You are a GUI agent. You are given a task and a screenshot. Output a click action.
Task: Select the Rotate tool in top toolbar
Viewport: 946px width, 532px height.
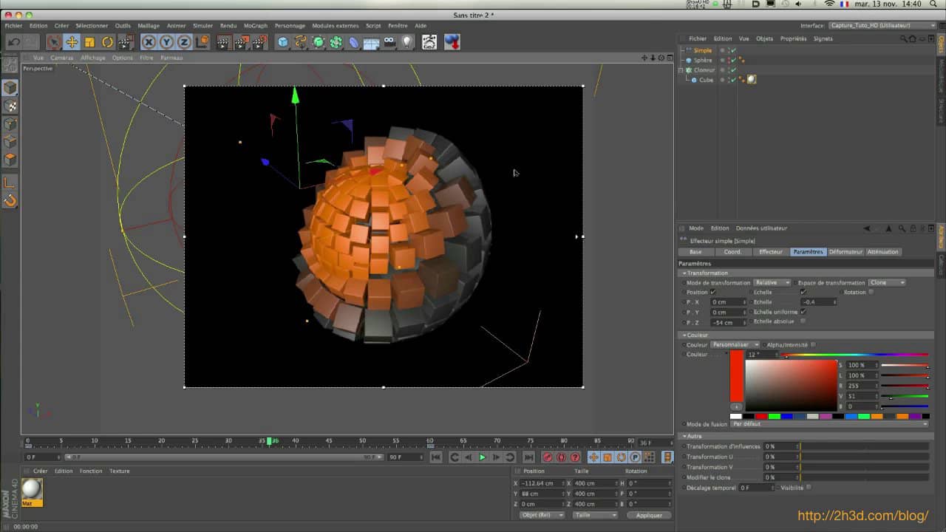tap(107, 42)
